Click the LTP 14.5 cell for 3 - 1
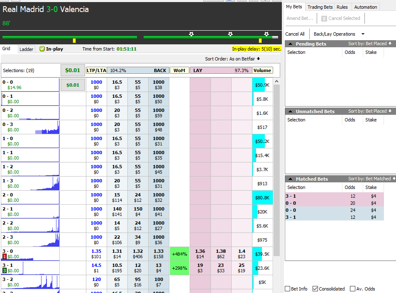396x293 pixels. (96, 268)
